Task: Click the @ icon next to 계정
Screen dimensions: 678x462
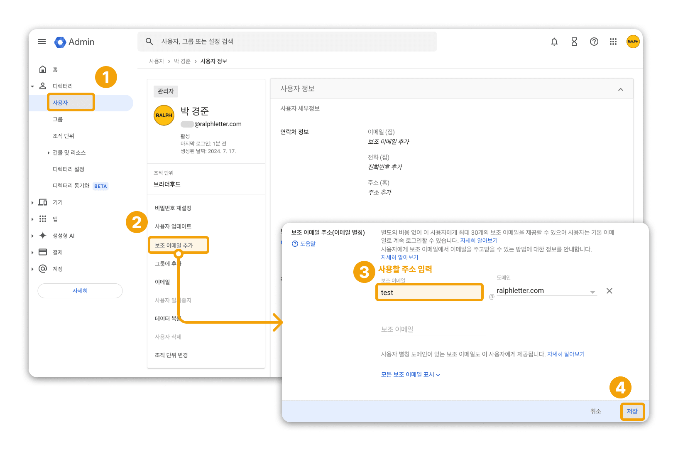Action: click(x=43, y=269)
